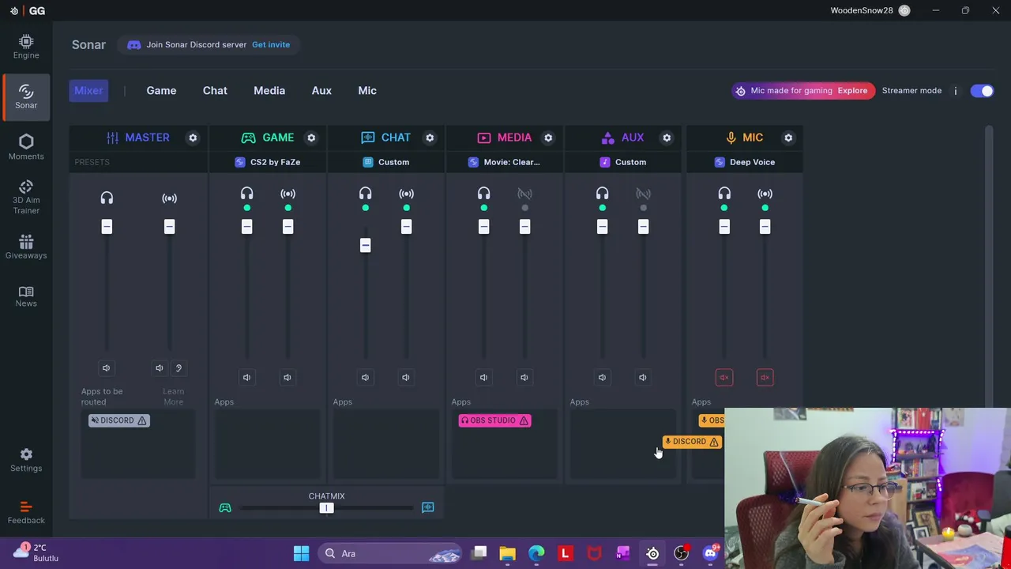Mute GAME stream output

click(x=288, y=377)
